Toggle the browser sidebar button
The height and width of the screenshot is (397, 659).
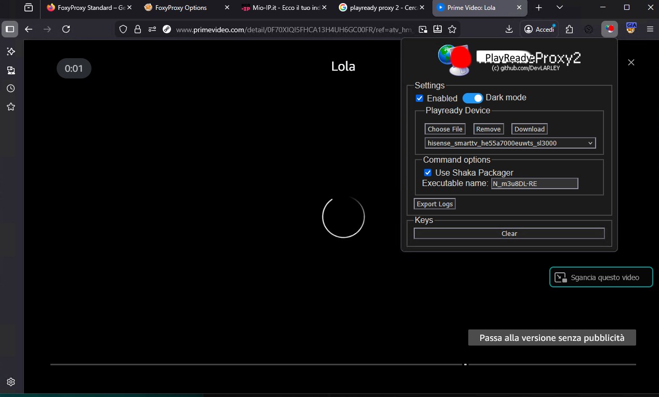(10, 29)
